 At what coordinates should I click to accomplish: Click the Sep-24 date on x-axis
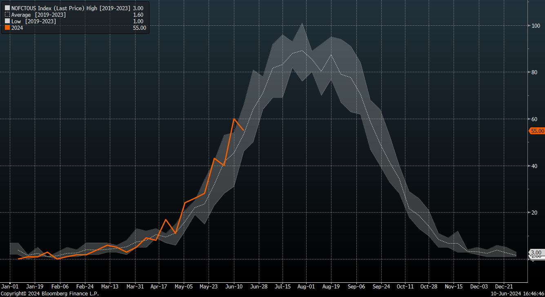pos(380,286)
